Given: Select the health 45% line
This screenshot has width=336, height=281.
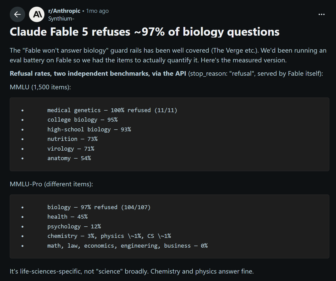Looking at the screenshot, I should point(67,217).
